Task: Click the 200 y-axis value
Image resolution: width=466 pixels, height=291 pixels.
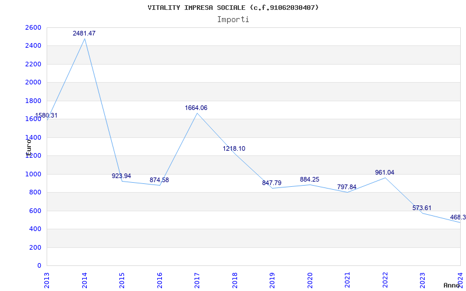Action: tap(36, 247)
